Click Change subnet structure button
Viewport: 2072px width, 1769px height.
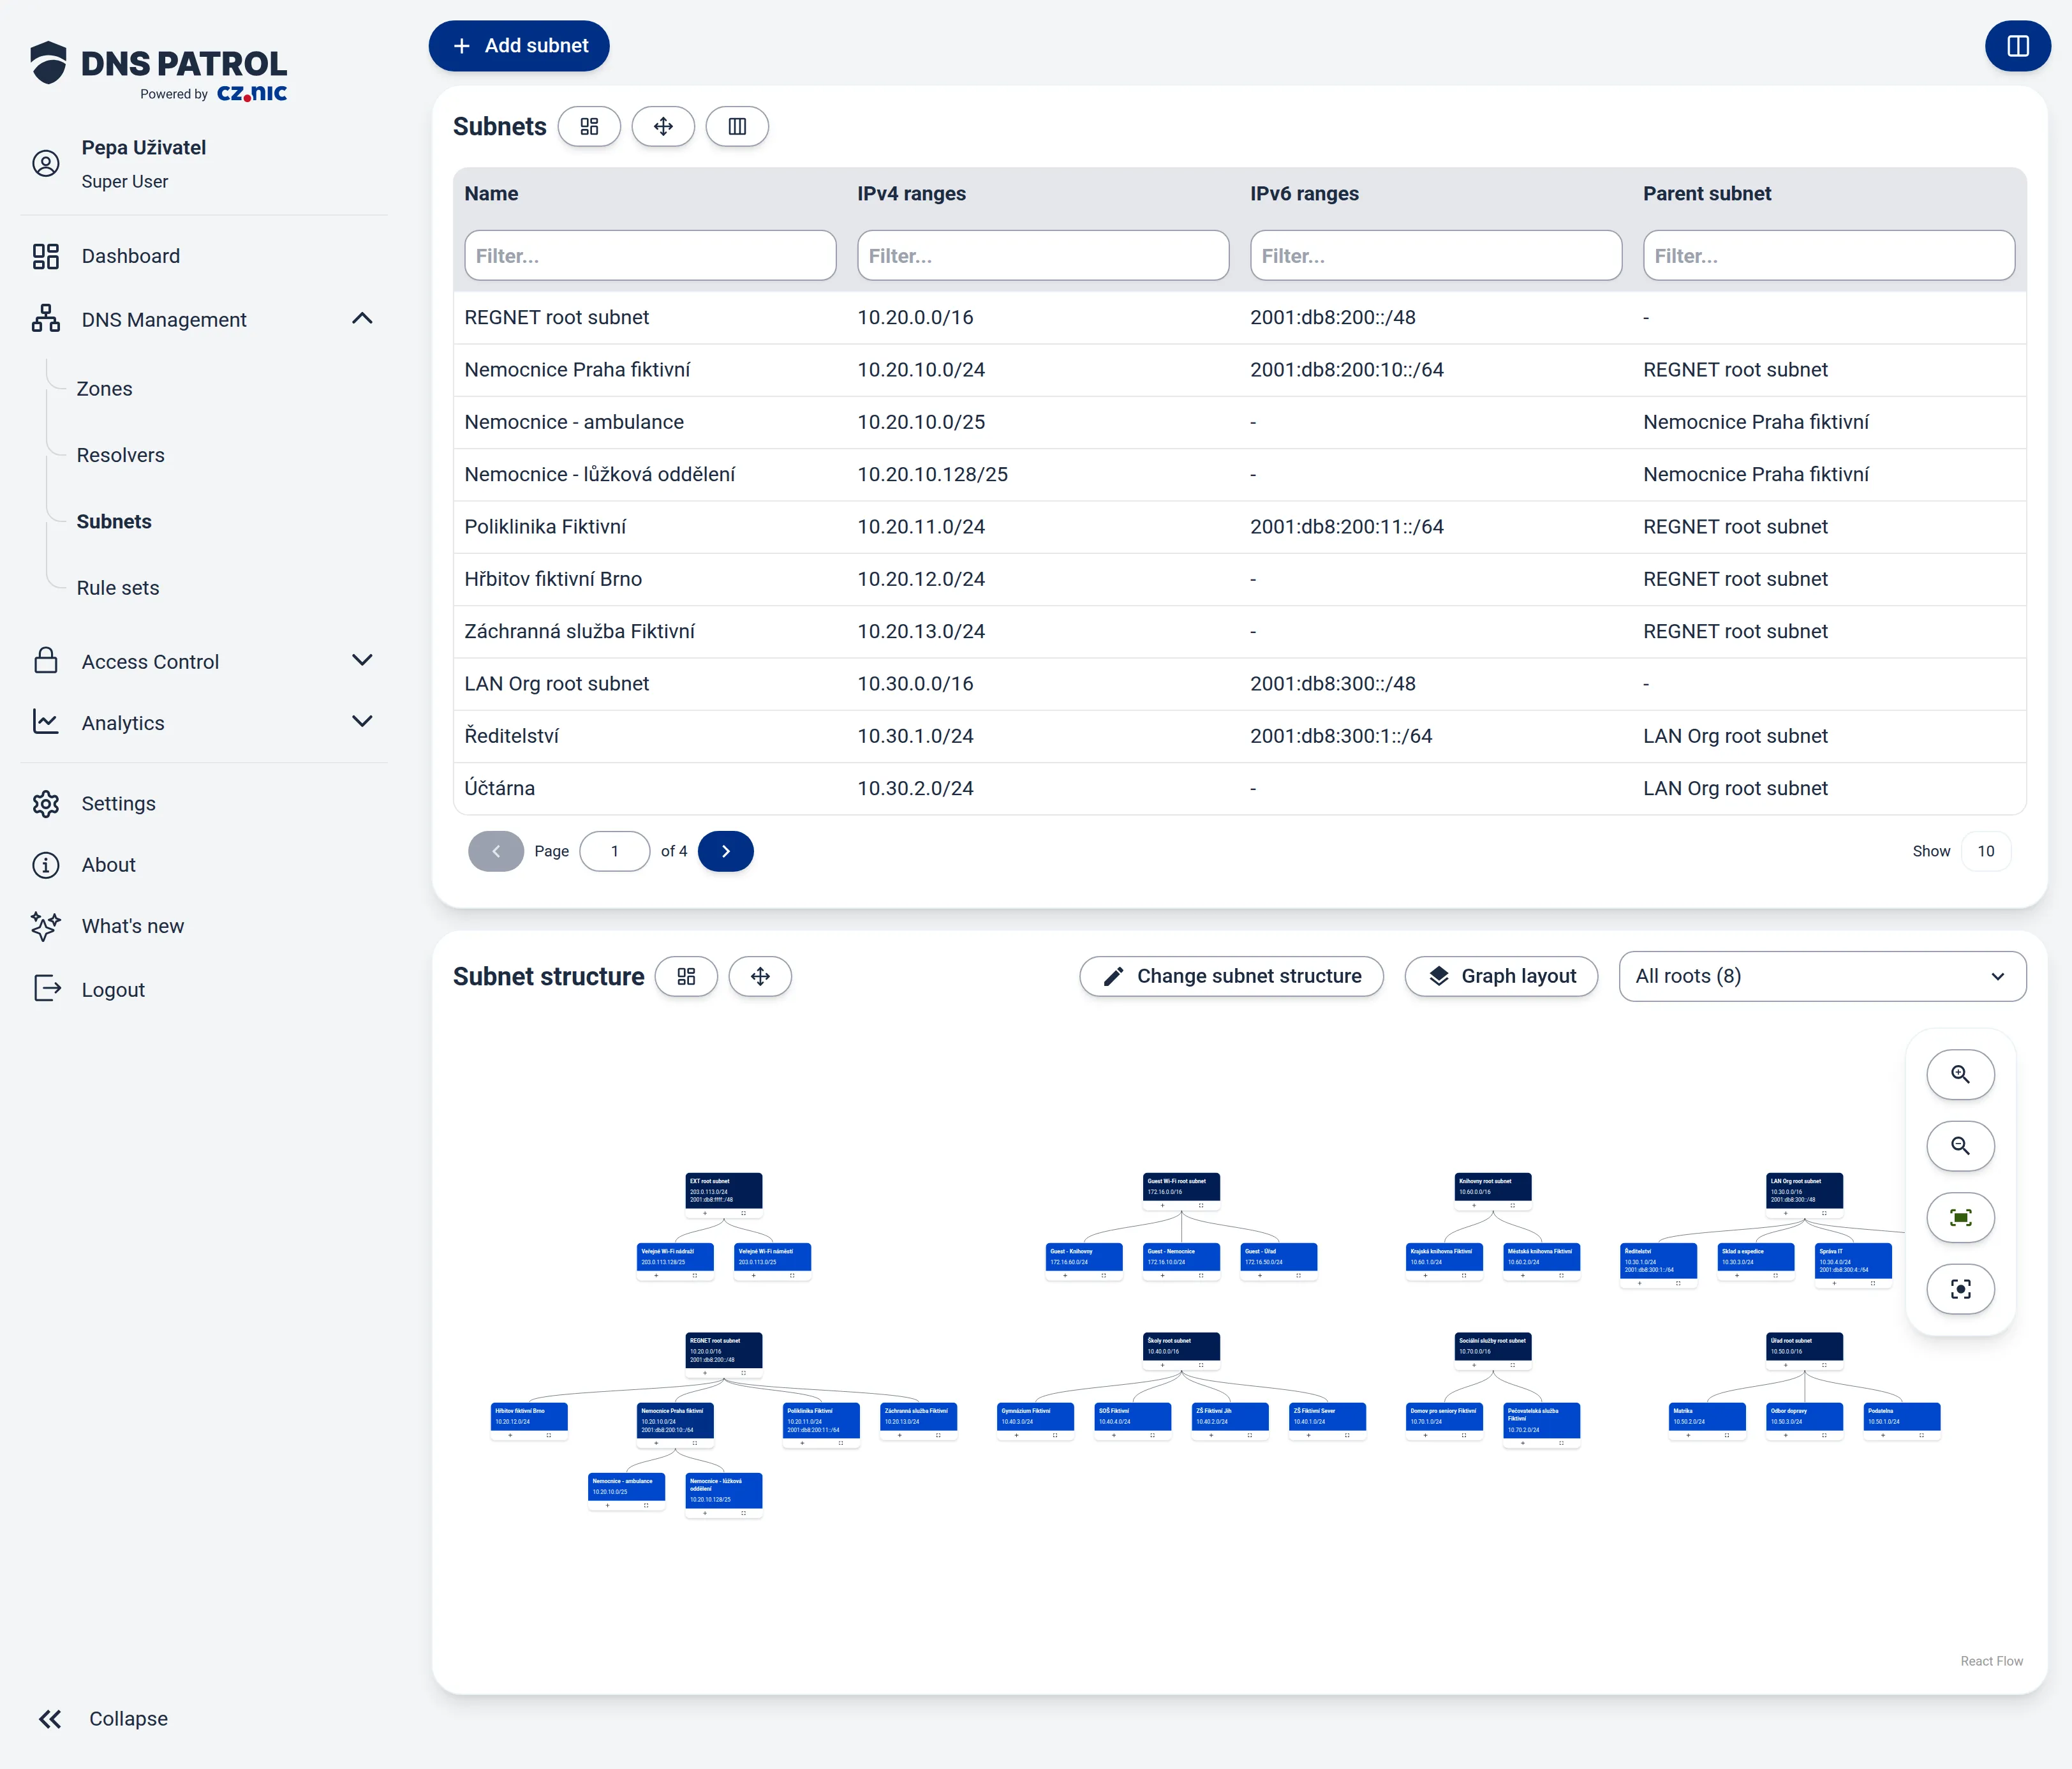click(1231, 976)
